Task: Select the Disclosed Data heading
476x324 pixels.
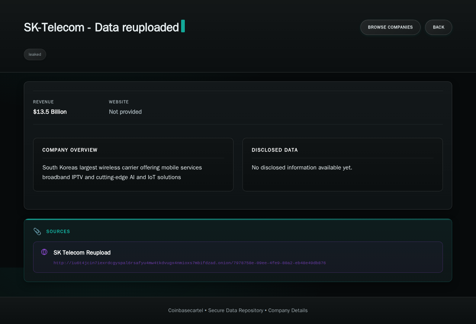Action: 275,150
